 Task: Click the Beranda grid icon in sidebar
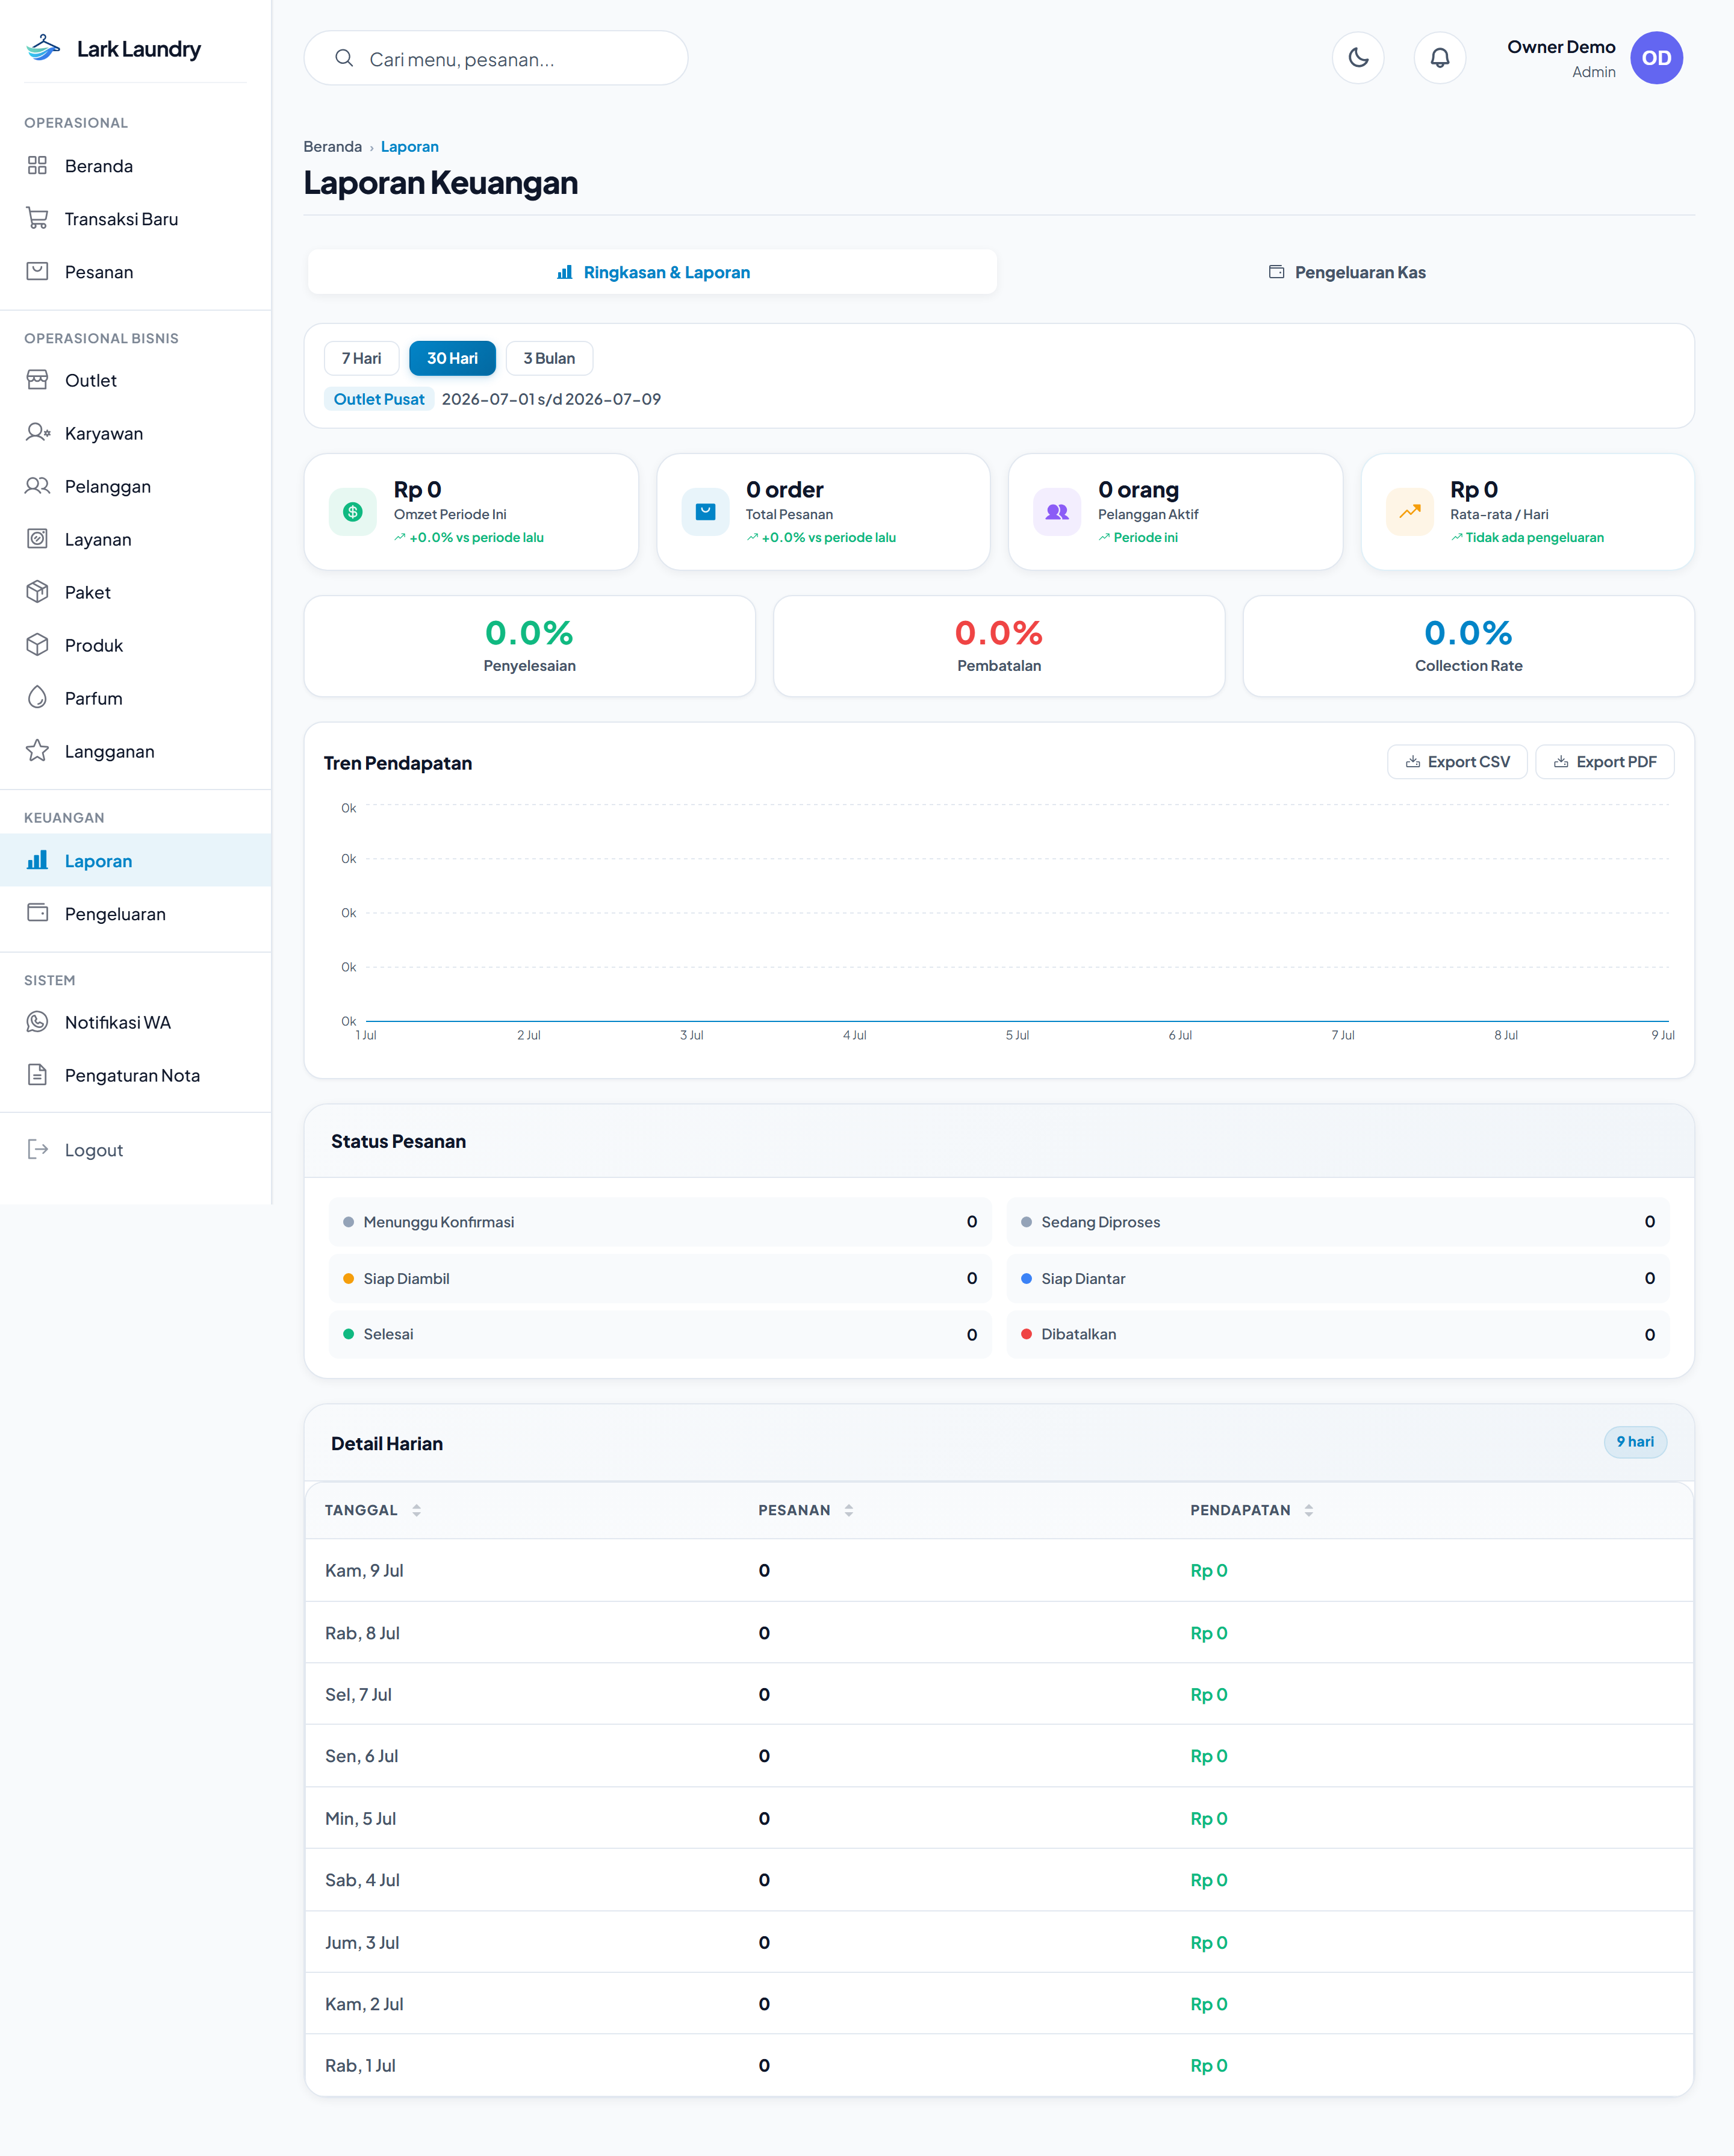coord(37,165)
